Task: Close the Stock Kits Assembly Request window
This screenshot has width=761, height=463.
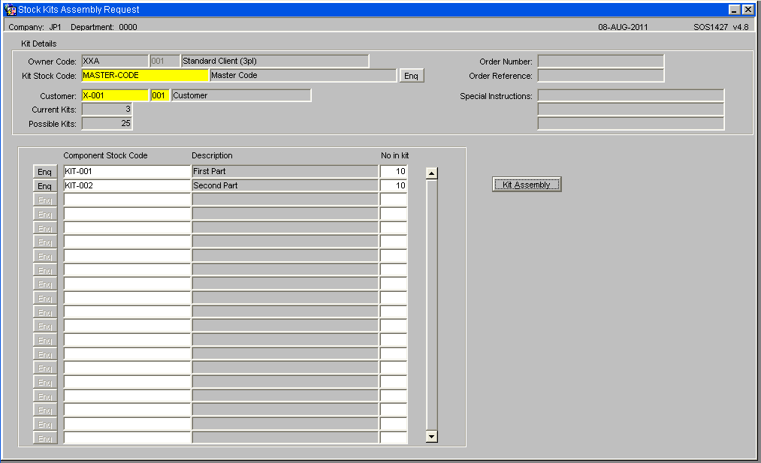Action: tap(748, 10)
